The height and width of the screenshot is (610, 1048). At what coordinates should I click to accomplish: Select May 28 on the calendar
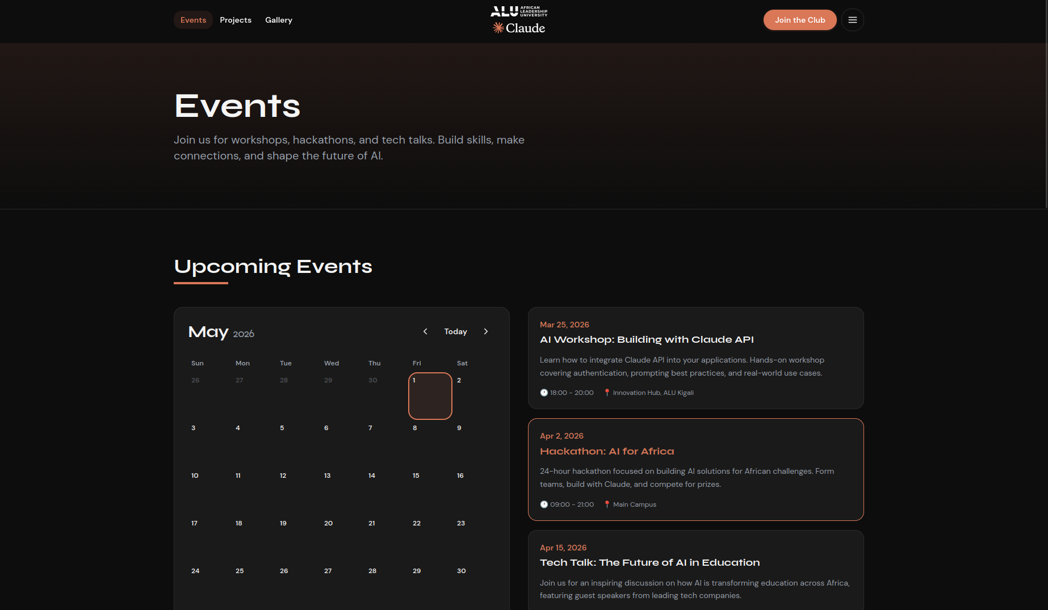(x=386, y=587)
